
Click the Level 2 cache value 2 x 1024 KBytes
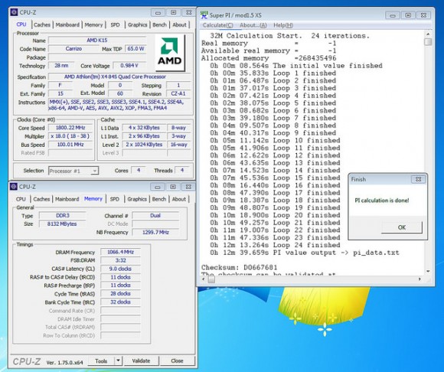[x=144, y=145]
